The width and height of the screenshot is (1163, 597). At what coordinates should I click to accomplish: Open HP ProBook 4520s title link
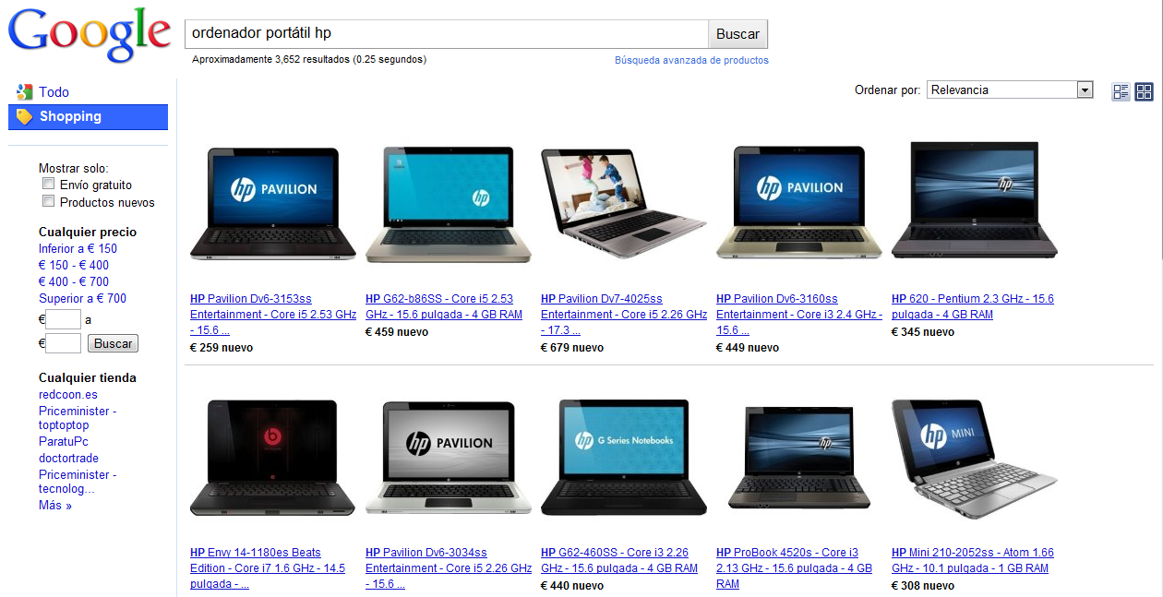pos(794,568)
